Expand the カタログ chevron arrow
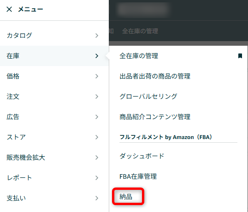Screen dimensions: 248x212 coord(97,36)
